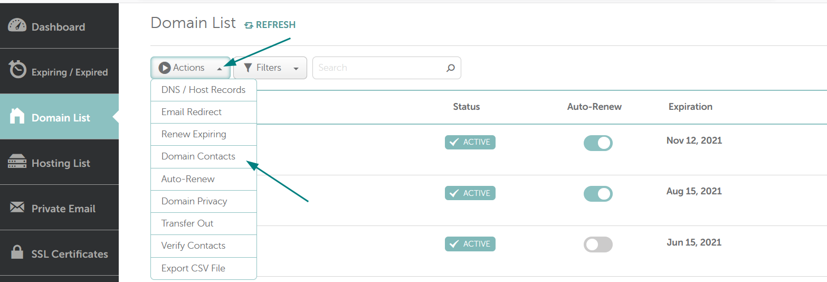Click the Expiring / Expired stopwatch icon
The image size is (827, 282).
pyautogui.click(x=18, y=69)
